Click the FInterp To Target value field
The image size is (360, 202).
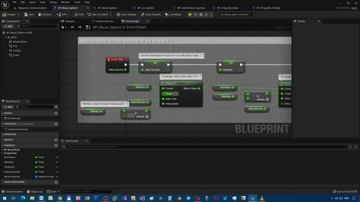[x=175, y=94]
